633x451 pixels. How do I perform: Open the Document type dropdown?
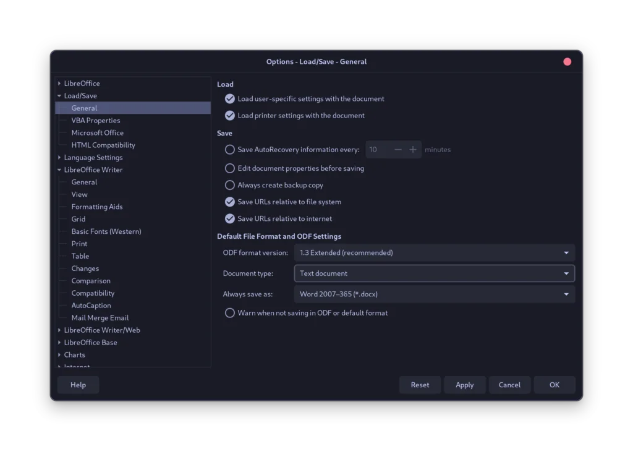coord(435,273)
